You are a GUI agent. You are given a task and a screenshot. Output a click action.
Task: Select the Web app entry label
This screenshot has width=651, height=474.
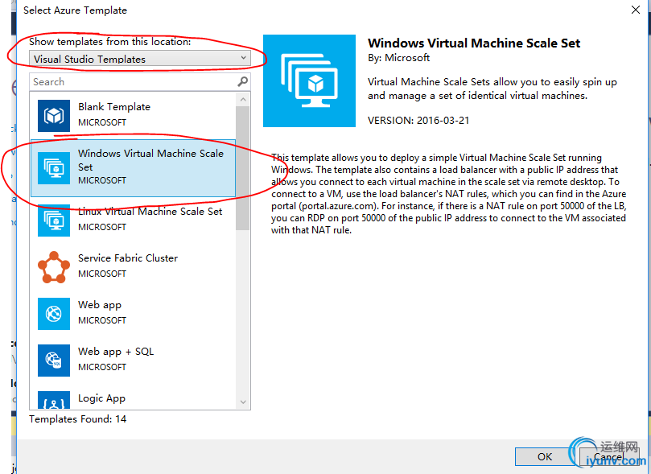tap(100, 305)
